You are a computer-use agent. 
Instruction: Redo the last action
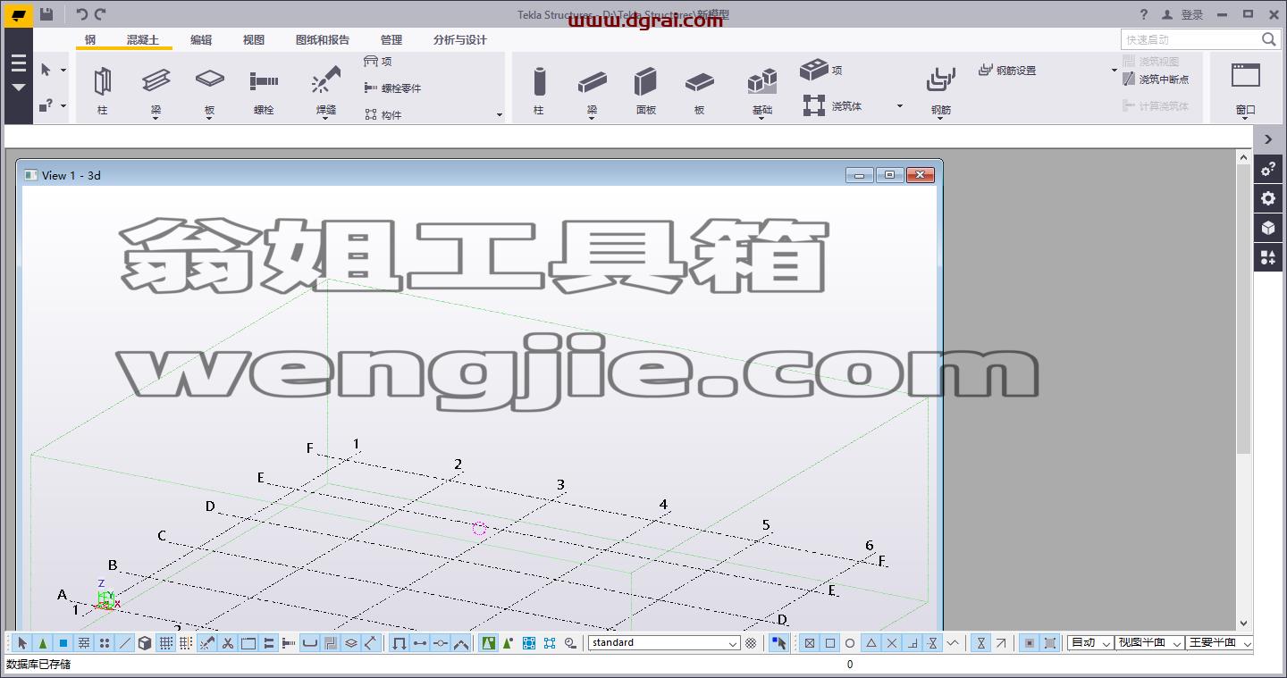(x=100, y=13)
